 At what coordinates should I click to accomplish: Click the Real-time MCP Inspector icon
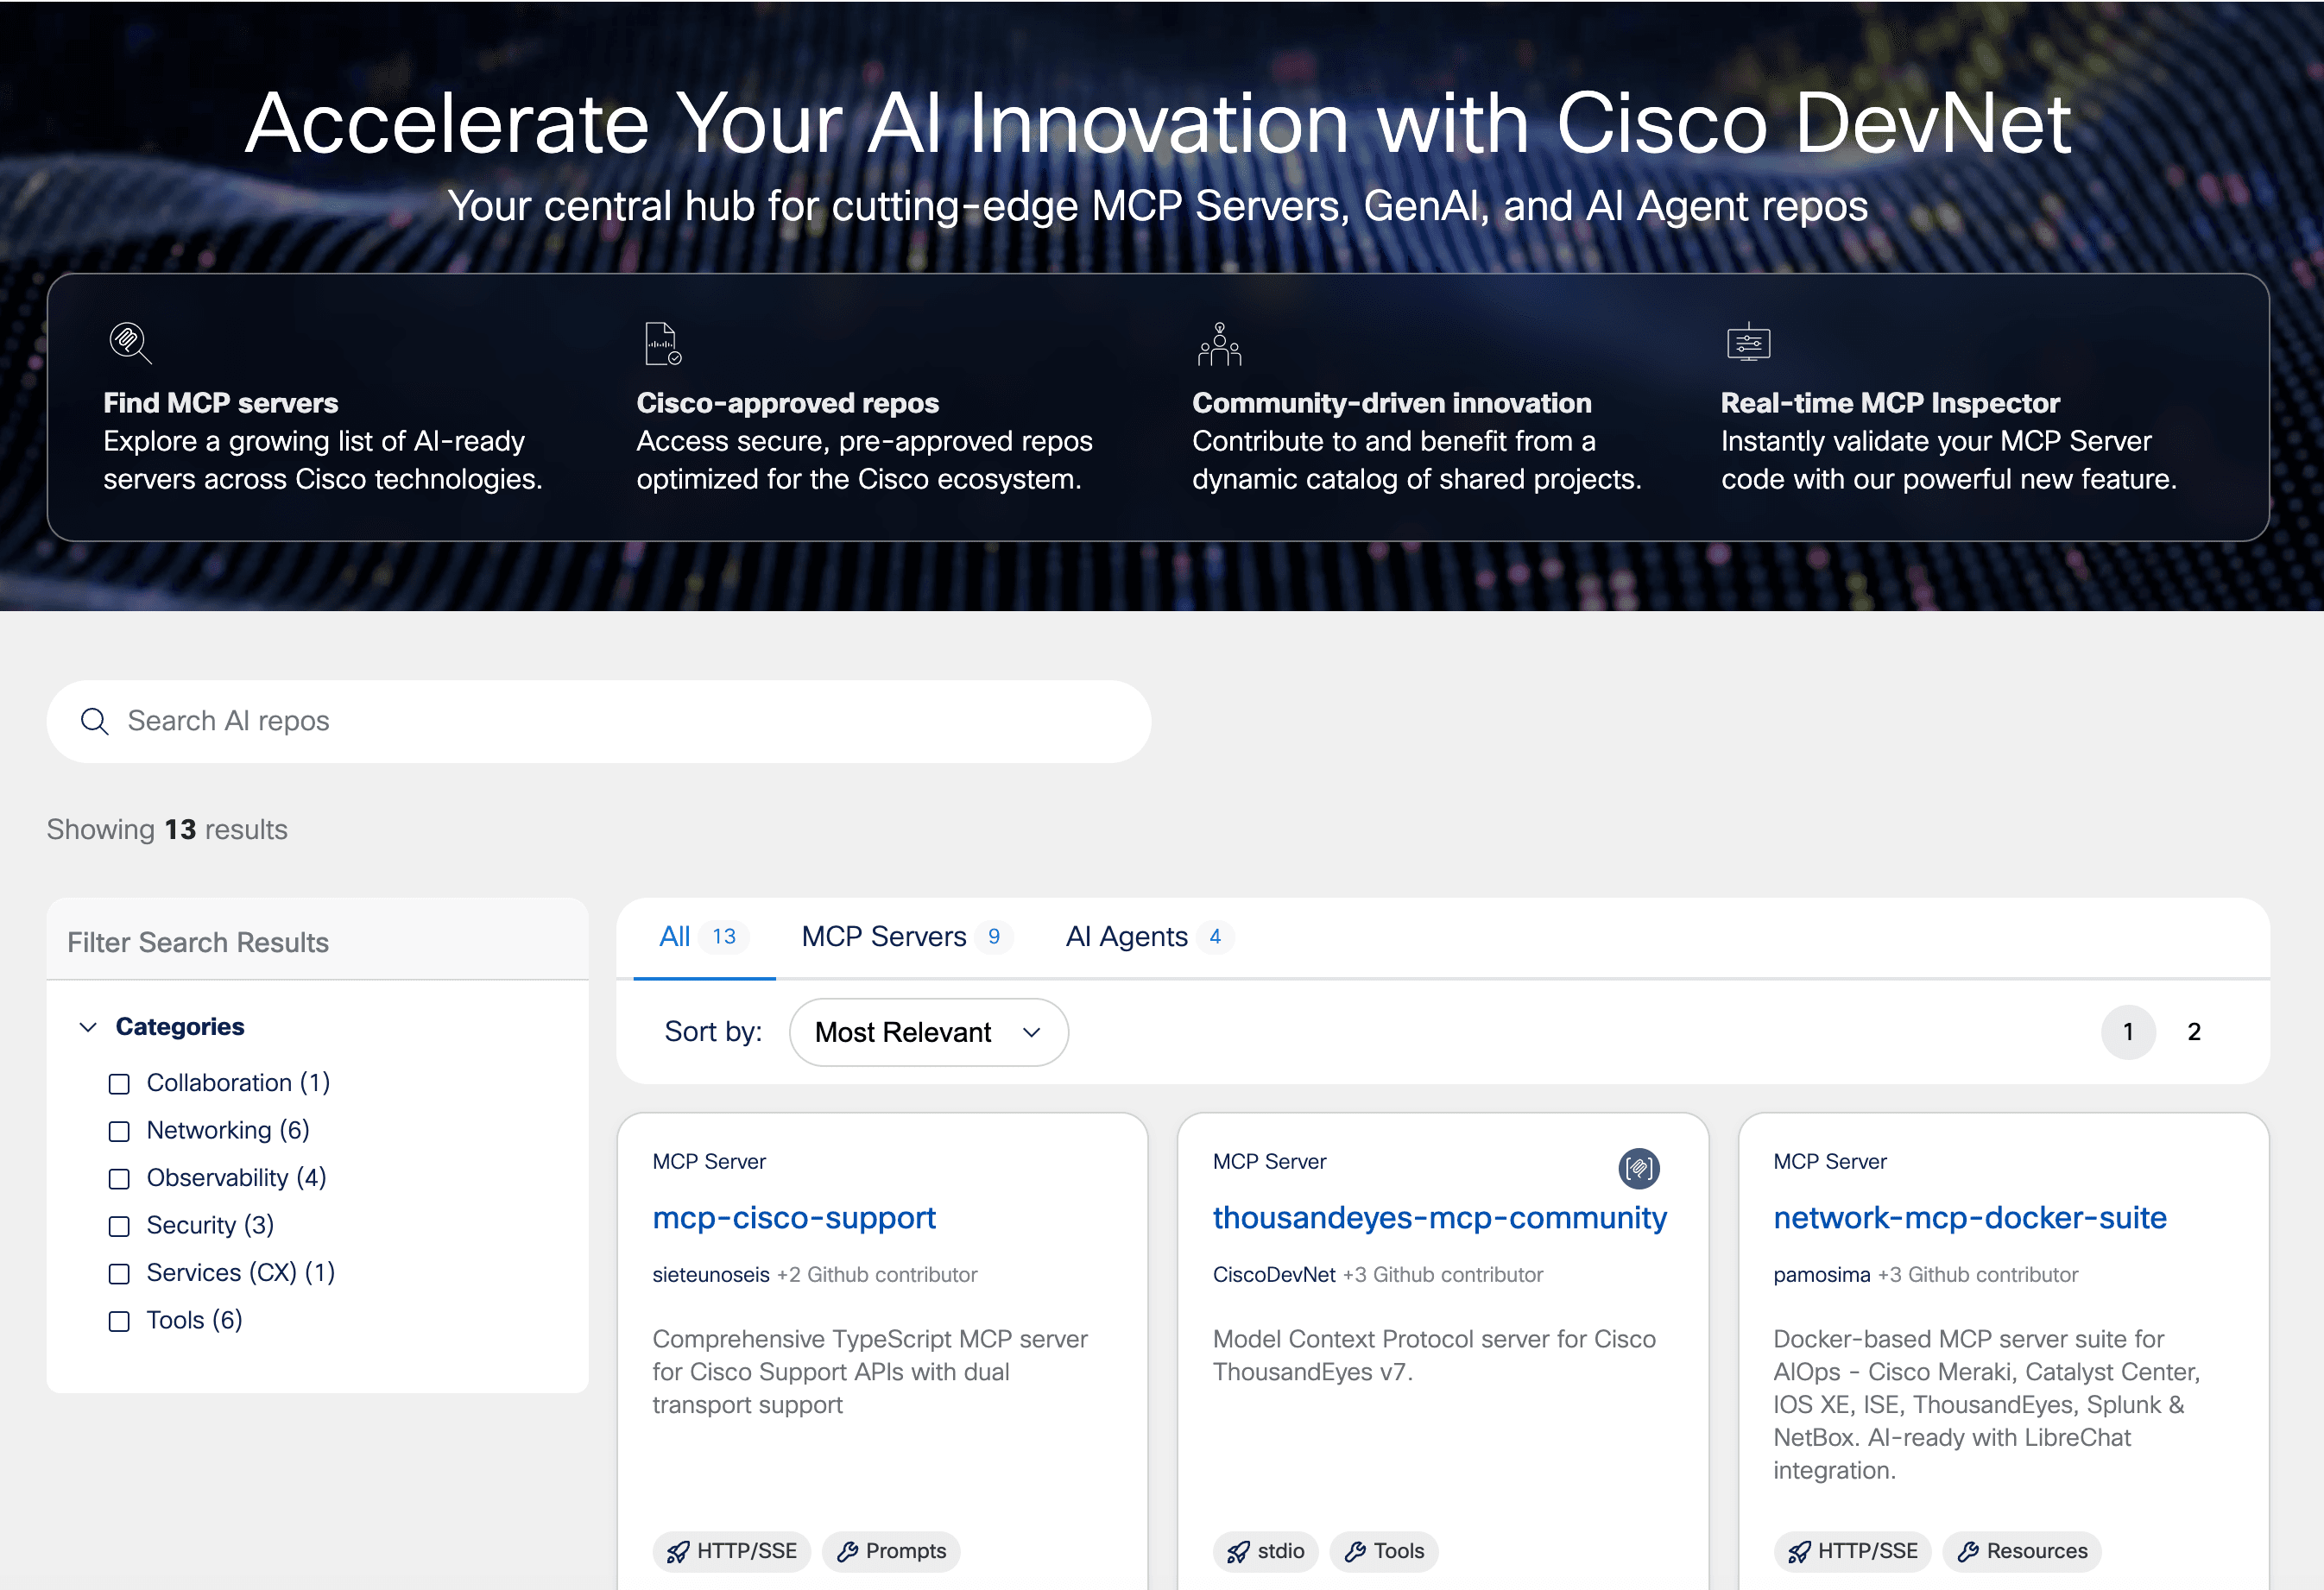1748,344
